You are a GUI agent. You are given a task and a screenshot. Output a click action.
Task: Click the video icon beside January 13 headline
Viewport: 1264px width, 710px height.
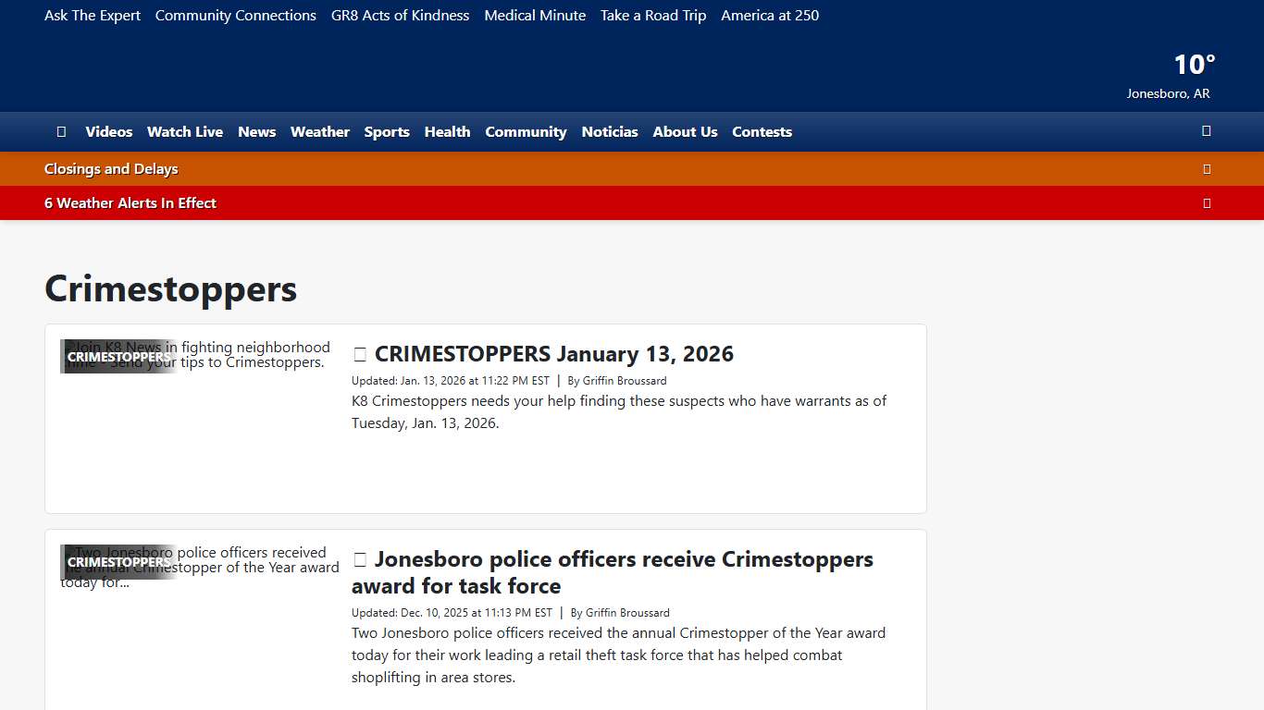tap(360, 353)
